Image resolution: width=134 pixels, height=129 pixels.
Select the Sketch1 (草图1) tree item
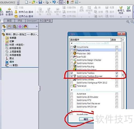tap(12, 65)
